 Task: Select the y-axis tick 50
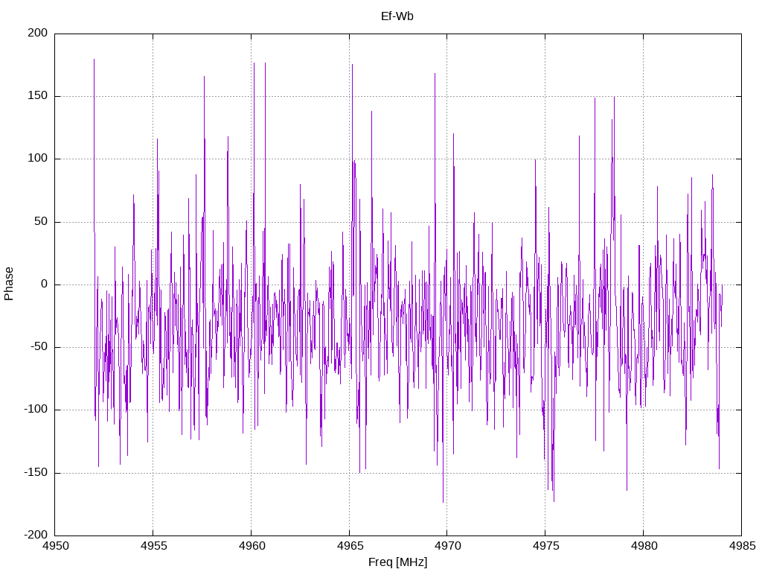coord(41,221)
